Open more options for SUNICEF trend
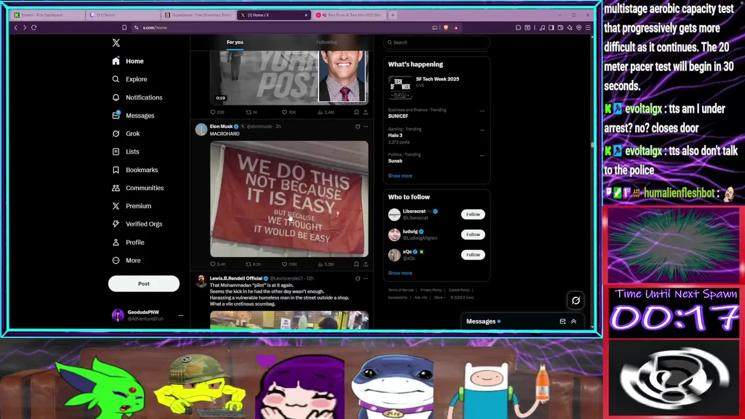The height and width of the screenshot is (419, 745). click(x=482, y=111)
